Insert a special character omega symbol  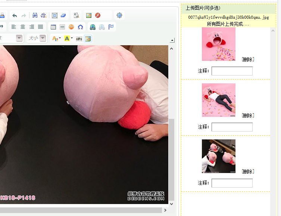point(81,27)
